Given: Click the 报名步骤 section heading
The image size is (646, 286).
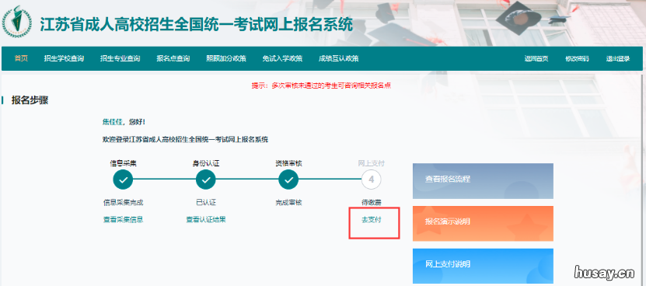Looking at the screenshot, I should [x=30, y=100].
